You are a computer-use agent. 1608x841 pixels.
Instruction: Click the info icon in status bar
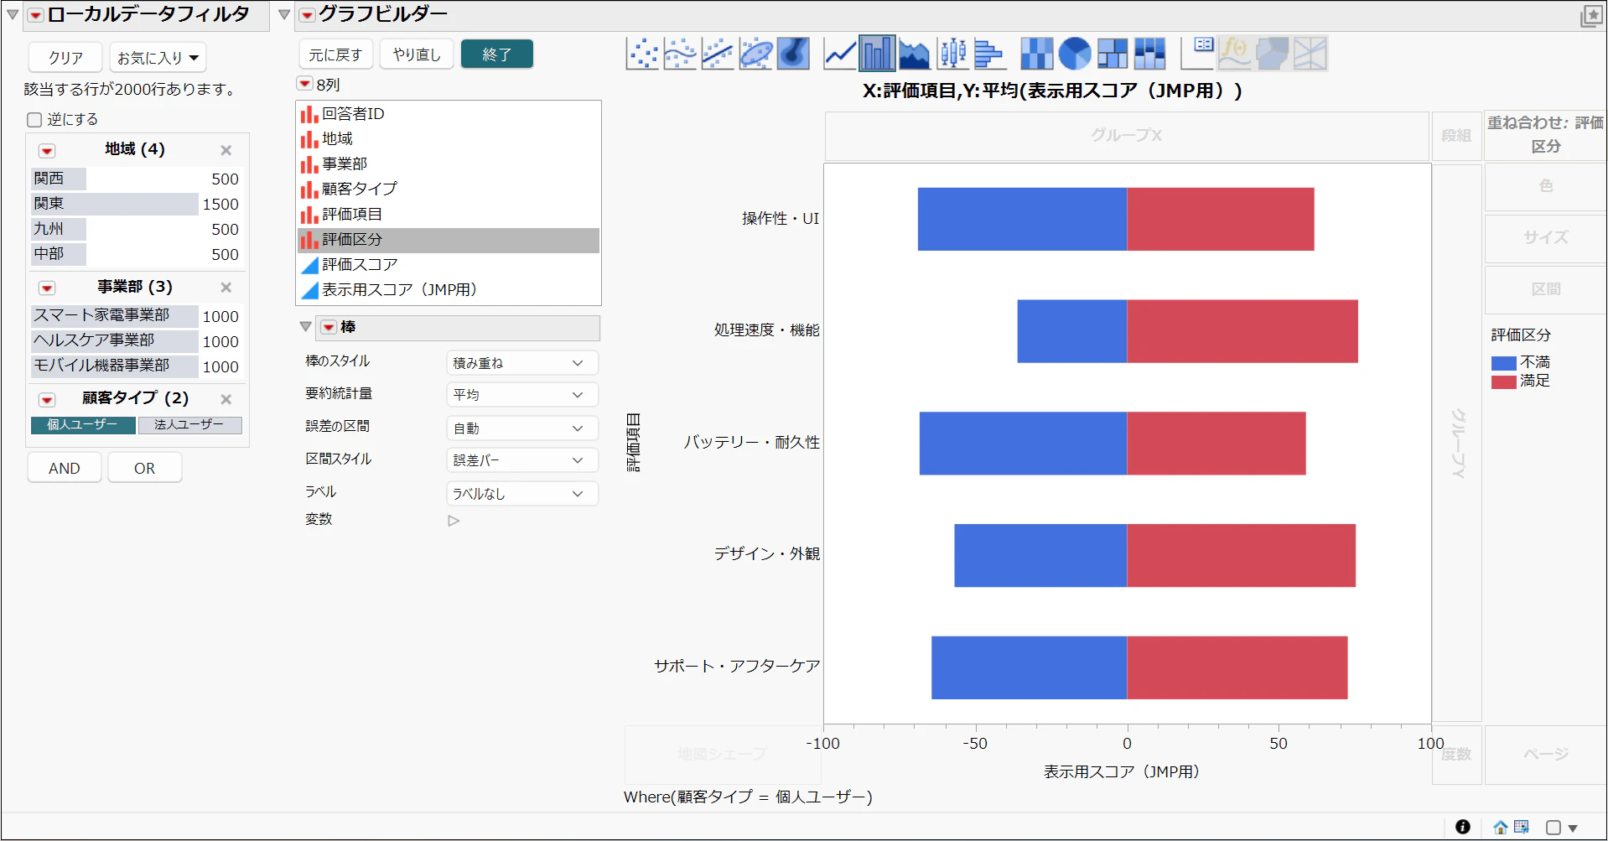coord(1463,827)
